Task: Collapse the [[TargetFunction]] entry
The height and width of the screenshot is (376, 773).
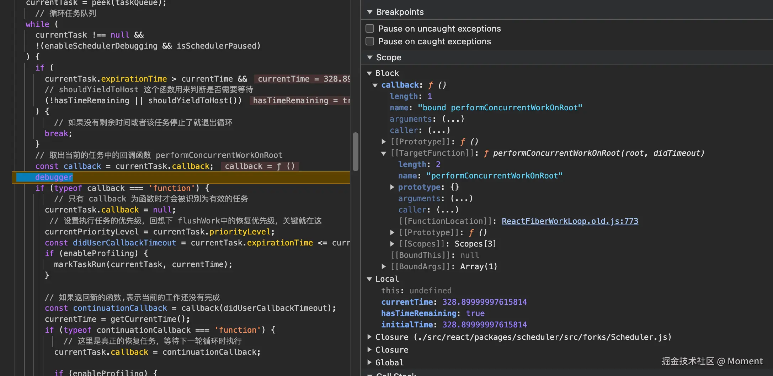Action: (384, 153)
